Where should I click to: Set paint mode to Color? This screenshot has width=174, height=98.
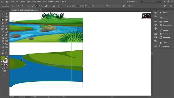coord(2,65)
